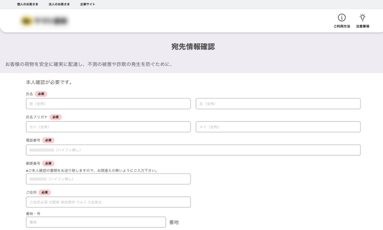Screen dimensions: 383x230
Task: Focus the 番地 street number field
Action: pyautogui.click(x=95, y=222)
